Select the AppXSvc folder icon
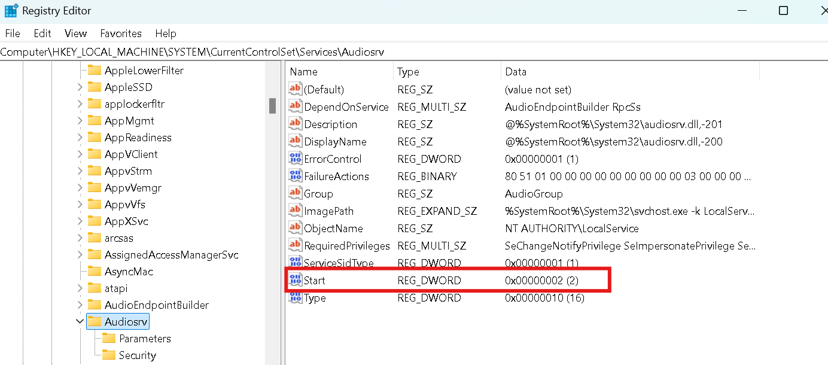The image size is (828, 365). point(95,221)
